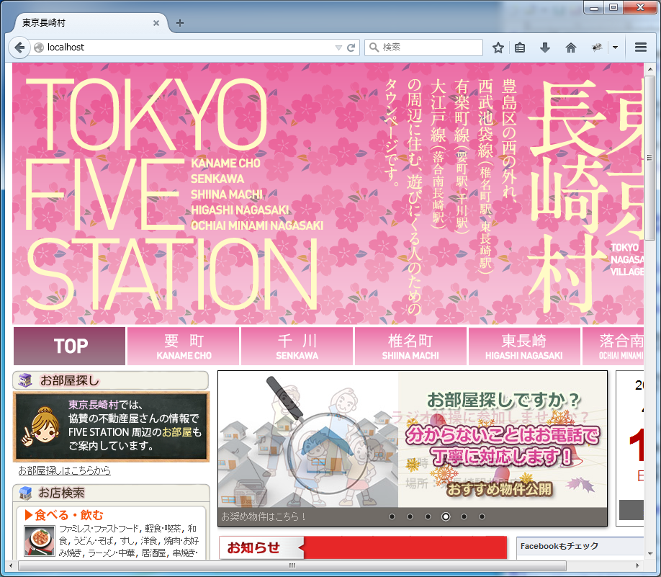Image resolution: width=661 pixels, height=577 pixels.
Task: Expand the URL history dropdown arrow
Action: 338,48
